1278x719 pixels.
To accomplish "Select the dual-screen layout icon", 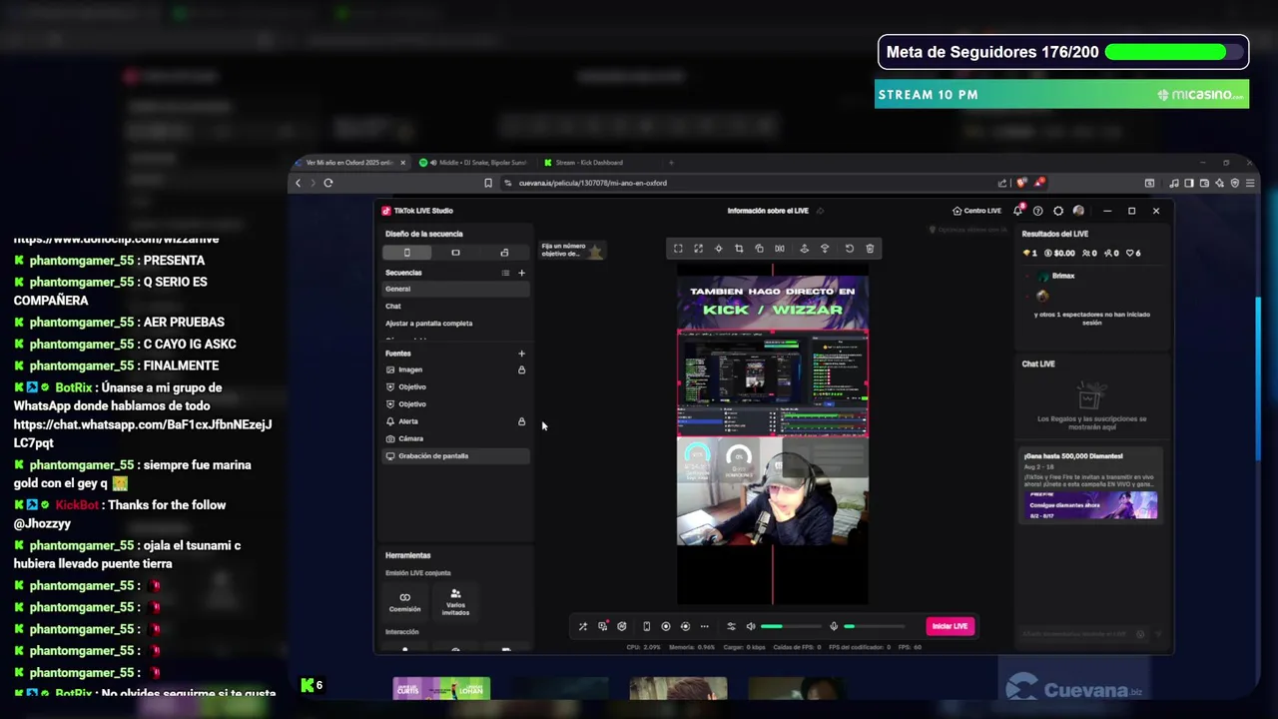I will (504, 253).
